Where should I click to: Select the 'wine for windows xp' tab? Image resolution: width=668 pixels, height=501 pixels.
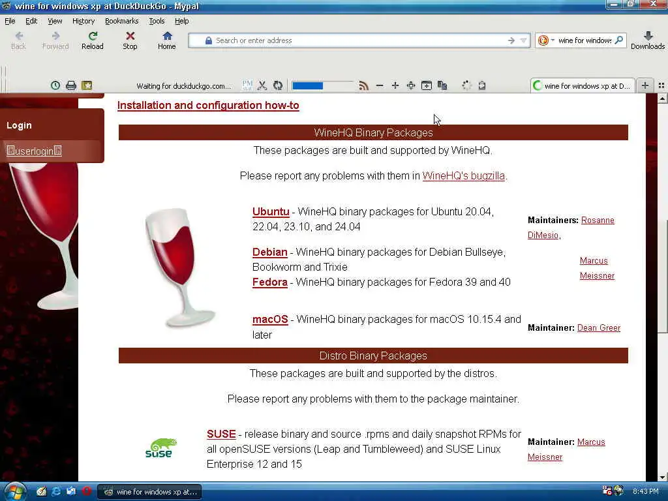(x=582, y=85)
